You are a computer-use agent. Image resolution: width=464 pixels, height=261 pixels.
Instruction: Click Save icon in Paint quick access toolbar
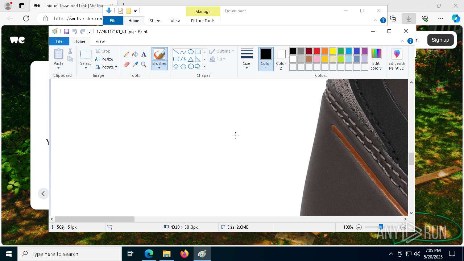pyautogui.click(x=67, y=32)
